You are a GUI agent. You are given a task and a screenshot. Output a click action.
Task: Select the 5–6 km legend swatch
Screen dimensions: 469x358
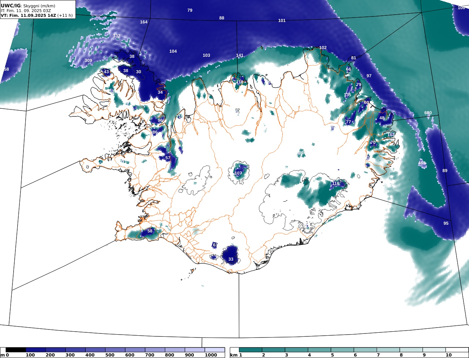(342, 350)
